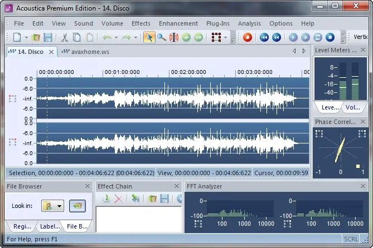Viewport: 373px width, 248px height.
Task: Toggle the Phase Correlation top-right icon
Action: tap(362, 133)
